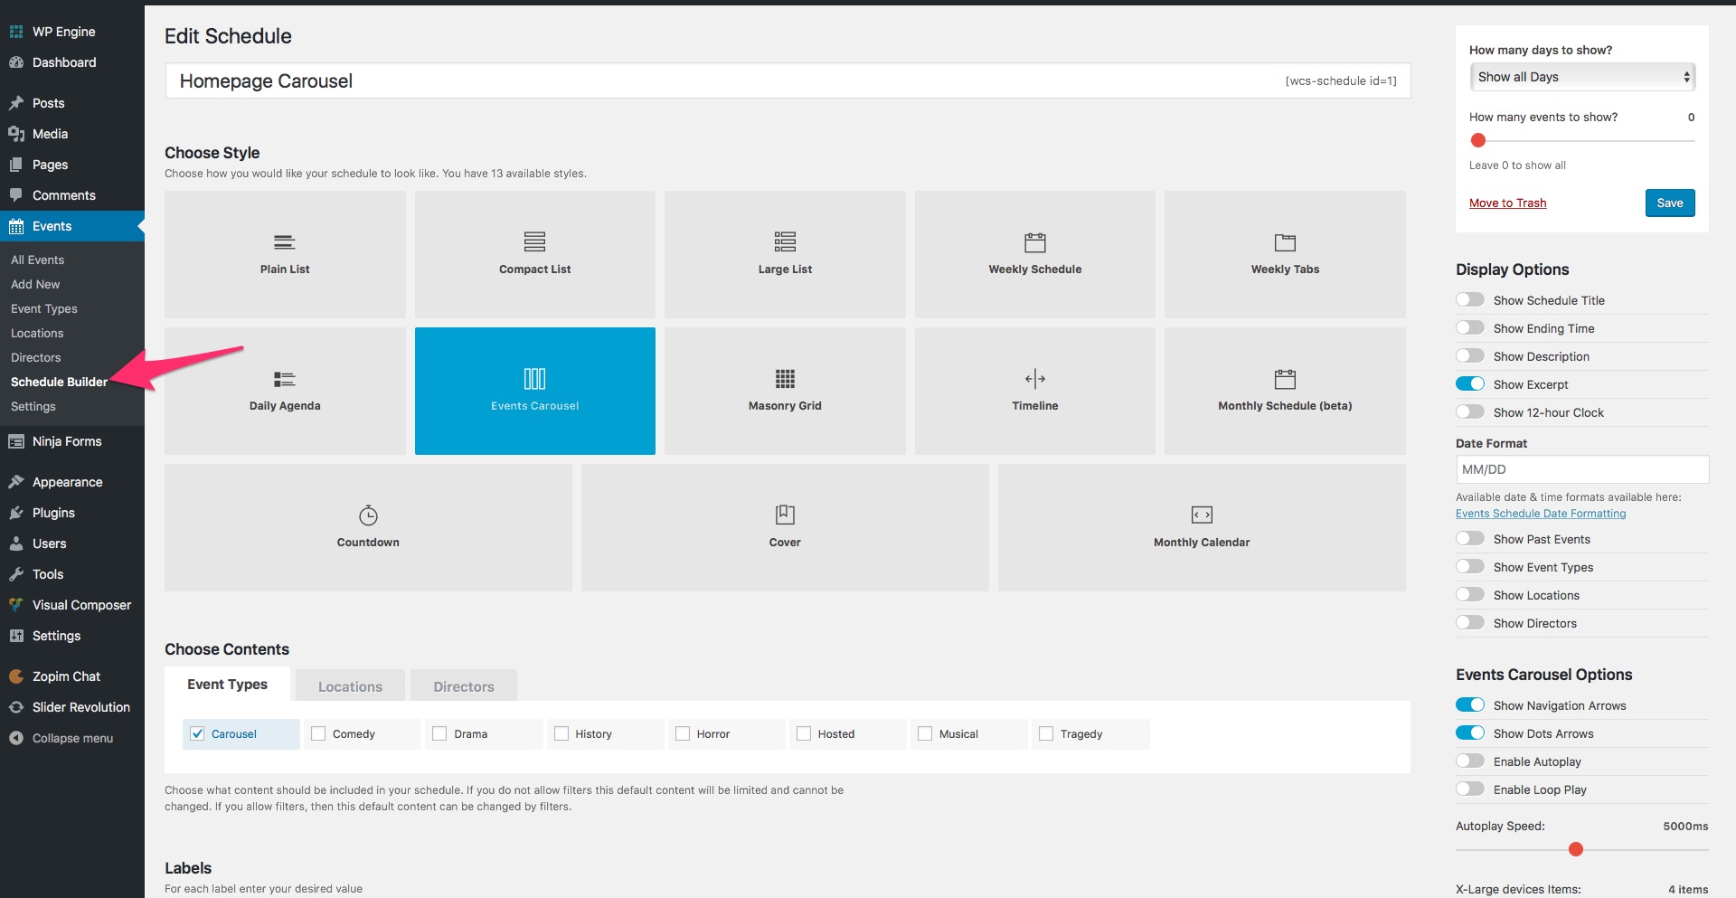Turn on Show Event Types switch
The image size is (1736, 898).
[1470, 566]
